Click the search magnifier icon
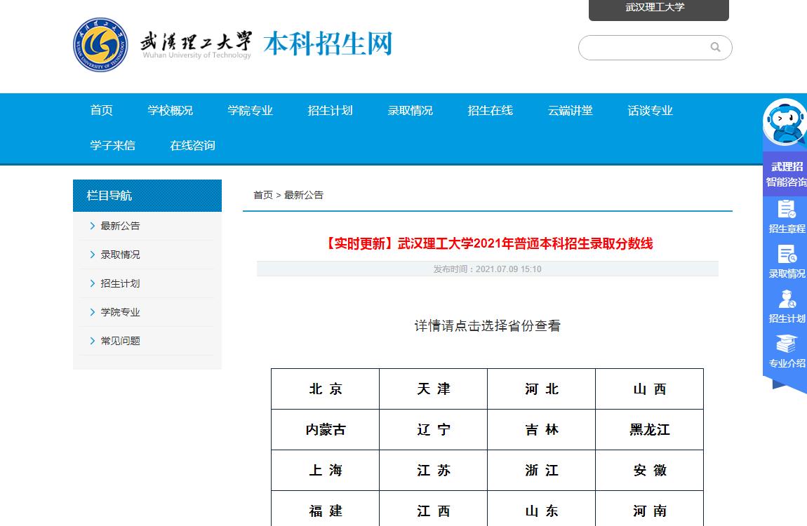807x526 pixels. (715, 47)
